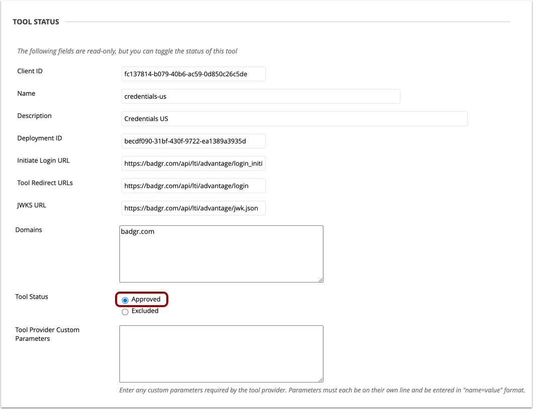Select the JWKS URL input field

[x=193, y=208]
